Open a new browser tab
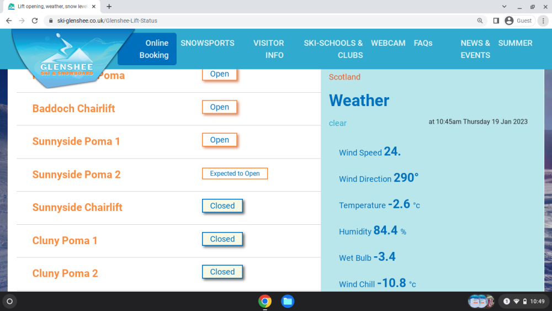This screenshot has height=311, width=552. pyautogui.click(x=109, y=6)
